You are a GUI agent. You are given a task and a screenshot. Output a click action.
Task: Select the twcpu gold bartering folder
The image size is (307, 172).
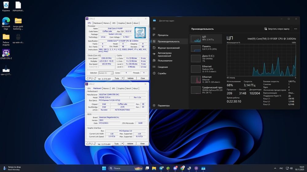click(18, 24)
